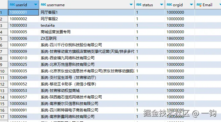Select userid cell 10000063
The height and width of the screenshot is (122, 221).
tap(23, 104)
